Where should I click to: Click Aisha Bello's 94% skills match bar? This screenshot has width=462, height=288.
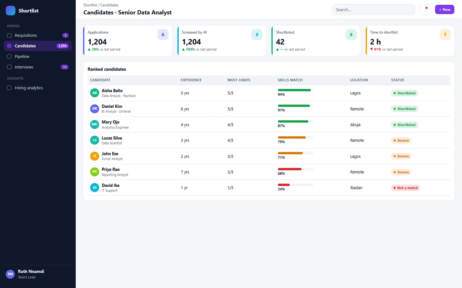295,90
